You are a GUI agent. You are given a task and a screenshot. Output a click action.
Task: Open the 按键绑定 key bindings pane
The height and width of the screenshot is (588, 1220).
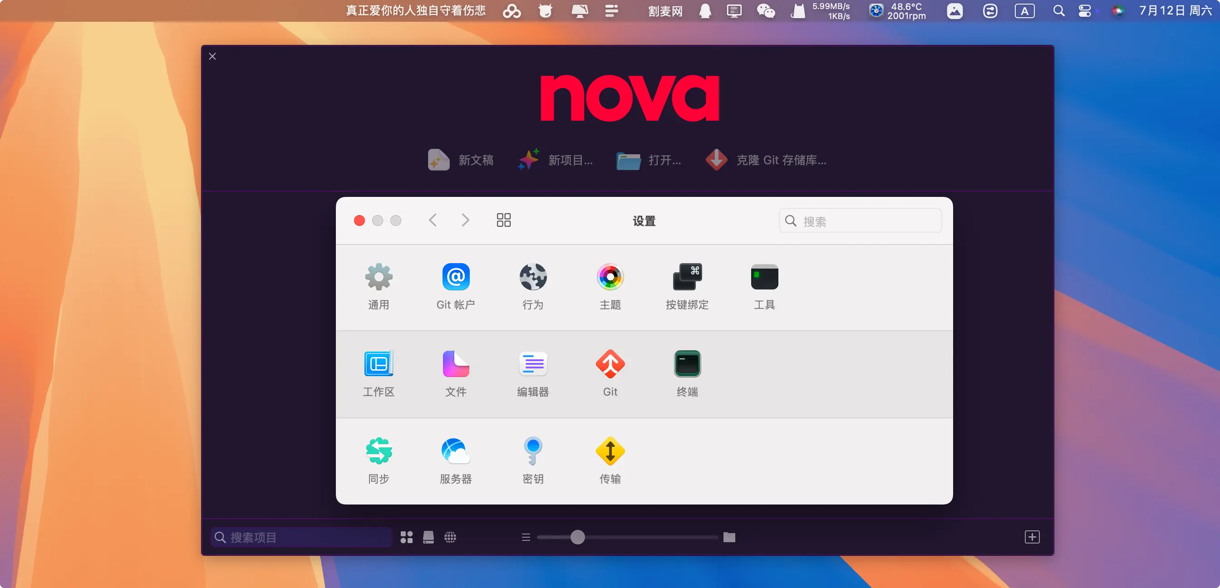pyautogui.click(x=687, y=277)
